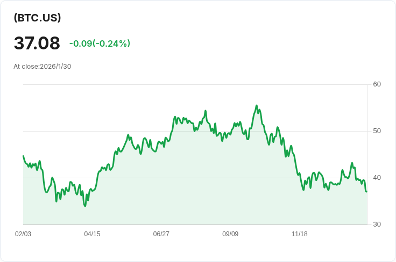
Task: Select the 06/27 date on the time axis
Action: click(161, 234)
